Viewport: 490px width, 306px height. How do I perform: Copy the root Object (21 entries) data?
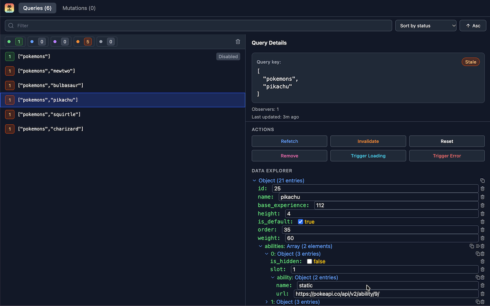tap(482, 181)
